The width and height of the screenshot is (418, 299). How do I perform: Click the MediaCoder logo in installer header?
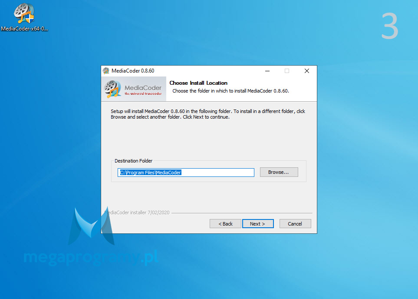tap(134, 89)
